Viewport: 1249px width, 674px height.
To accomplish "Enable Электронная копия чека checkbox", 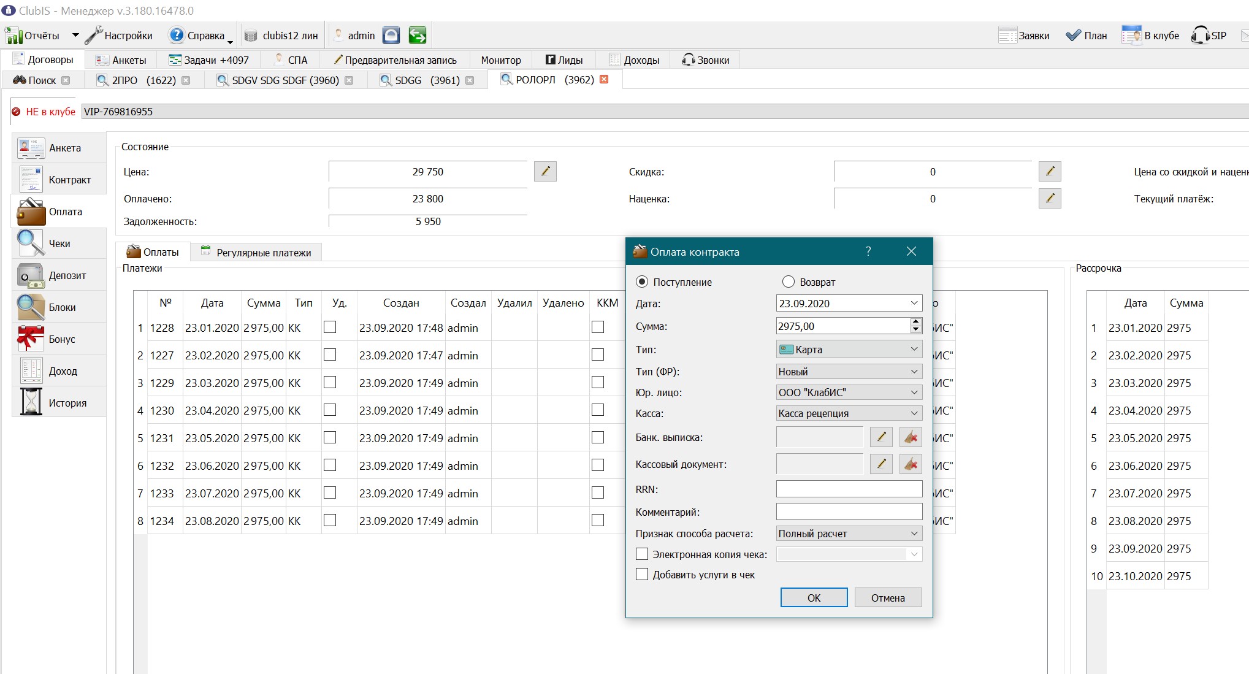I will [642, 554].
